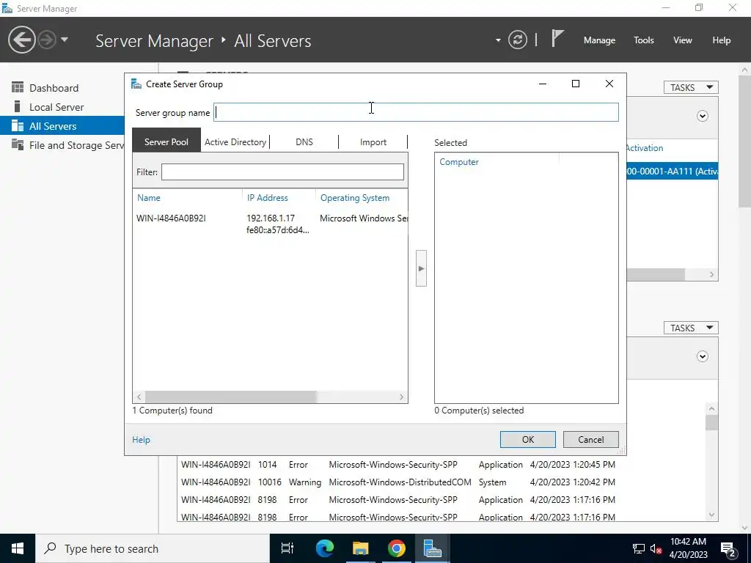This screenshot has width=751, height=563.
Task: Open the dropdown arrow left of Refresh
Action: pyautogui.click(x=498, y=40)
